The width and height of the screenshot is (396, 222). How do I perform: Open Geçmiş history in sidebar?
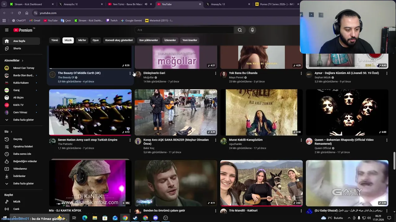pyautogui.click(x=21, y=139)
